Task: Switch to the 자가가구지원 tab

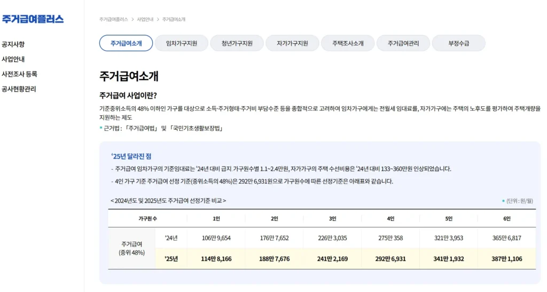Action: [x=292, y=43]
